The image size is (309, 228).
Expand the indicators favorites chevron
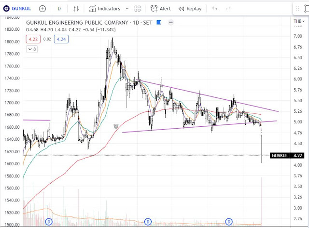pyautogui.click(x=127, y=9)
